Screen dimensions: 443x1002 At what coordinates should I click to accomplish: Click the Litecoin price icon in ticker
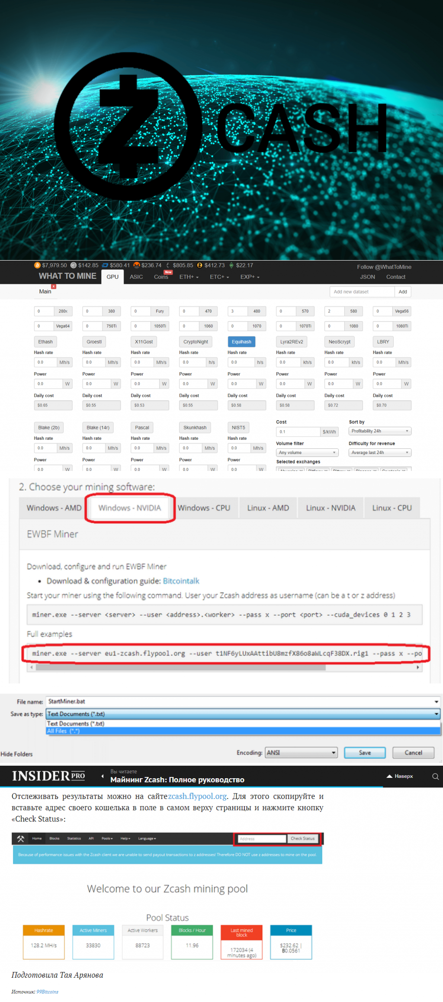74,265
